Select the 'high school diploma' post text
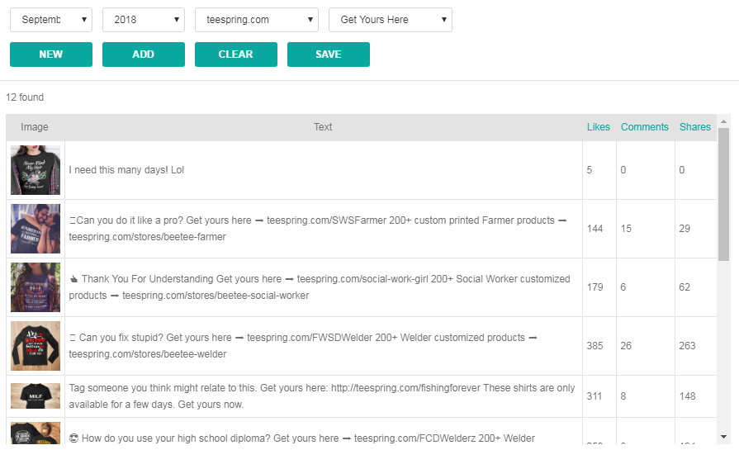 (301, 438)
